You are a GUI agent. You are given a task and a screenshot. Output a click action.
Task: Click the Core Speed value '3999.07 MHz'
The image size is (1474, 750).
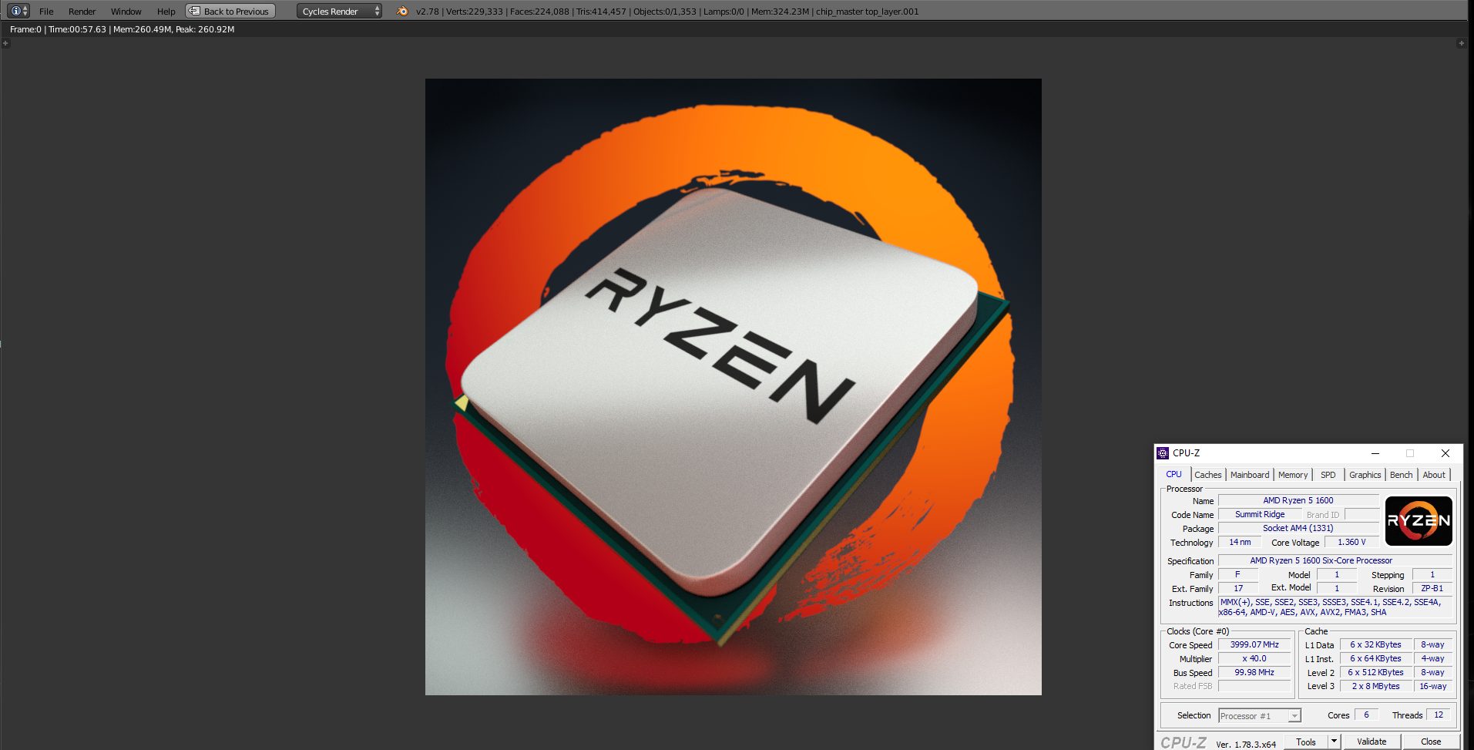(x=1254, y=645)
